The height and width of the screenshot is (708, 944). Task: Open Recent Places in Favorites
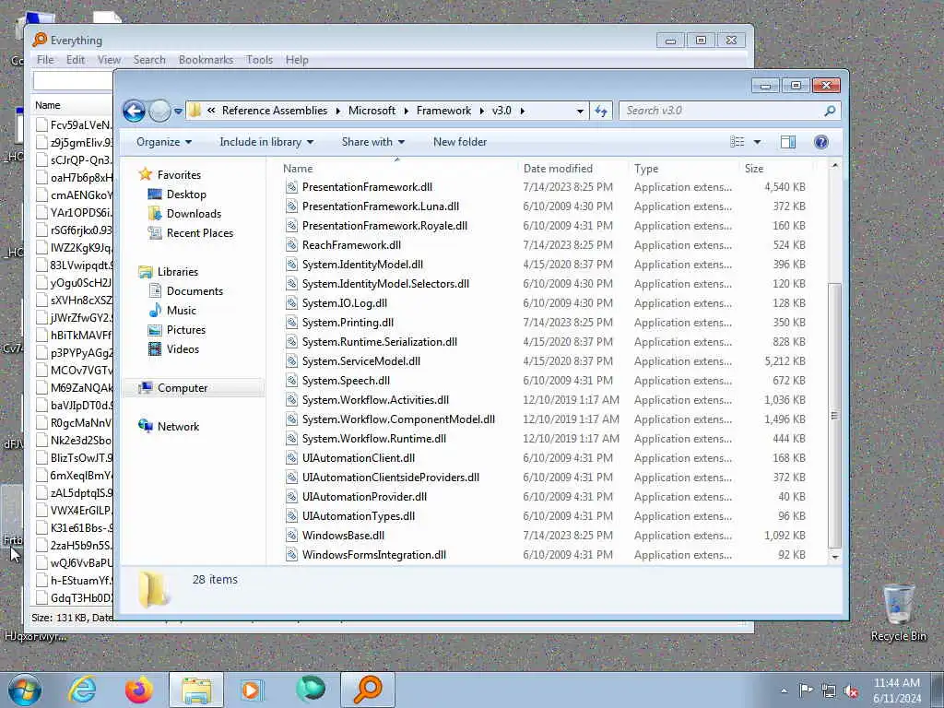200,233
